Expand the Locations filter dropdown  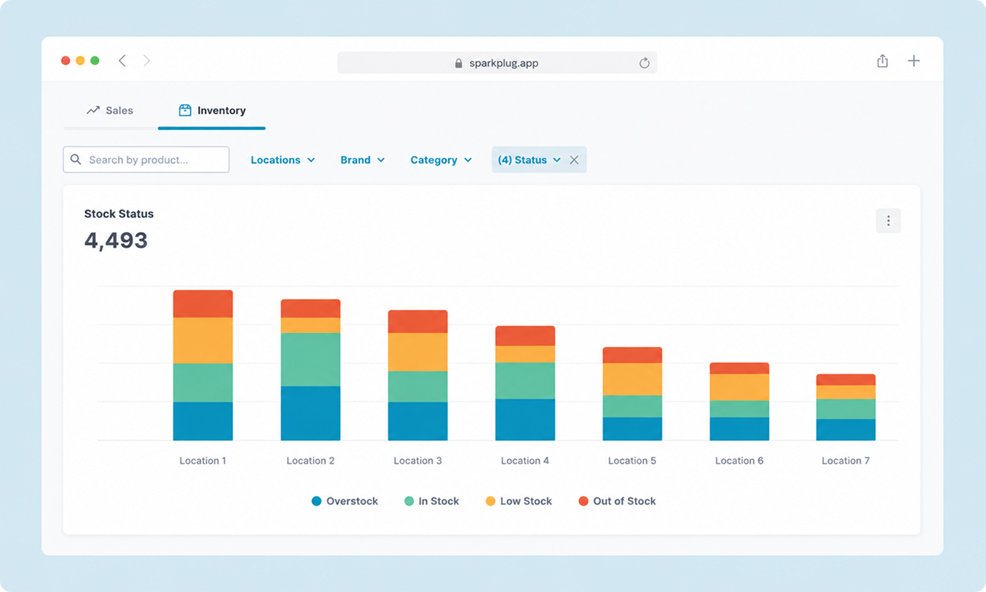[x=283, y=159]
